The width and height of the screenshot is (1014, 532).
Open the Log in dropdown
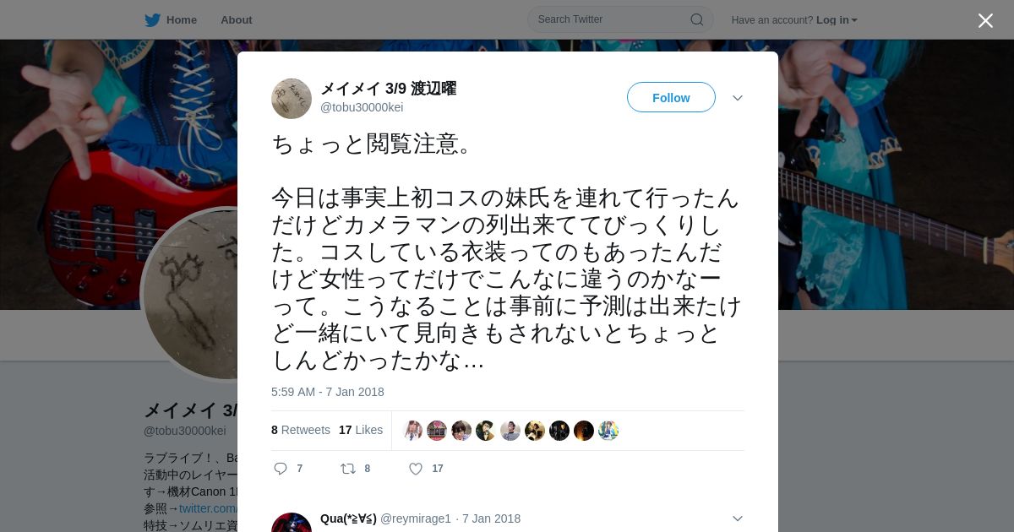837,20
